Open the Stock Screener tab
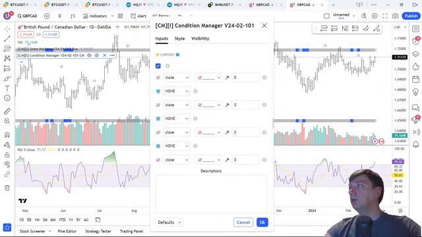 (x=32, y=231)
